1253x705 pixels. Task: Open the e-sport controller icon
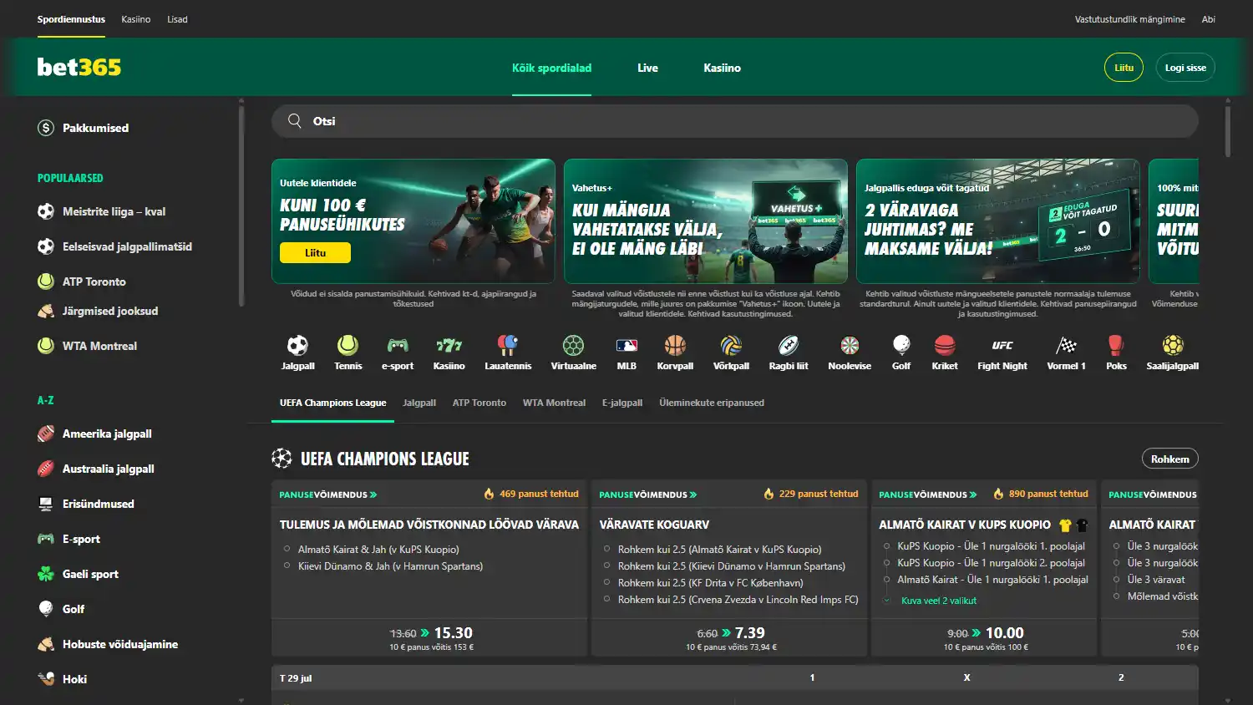[398, 345]
